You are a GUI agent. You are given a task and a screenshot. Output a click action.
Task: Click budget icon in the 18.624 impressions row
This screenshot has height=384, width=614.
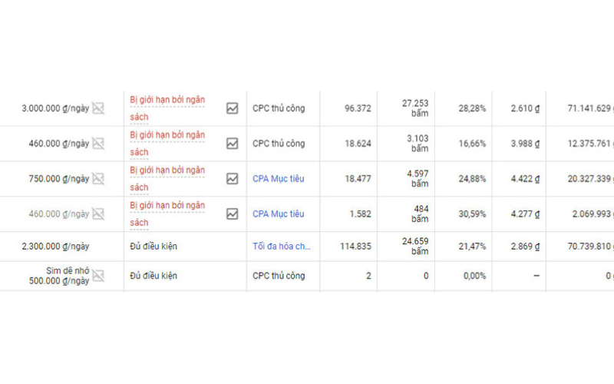coord(98,144)
